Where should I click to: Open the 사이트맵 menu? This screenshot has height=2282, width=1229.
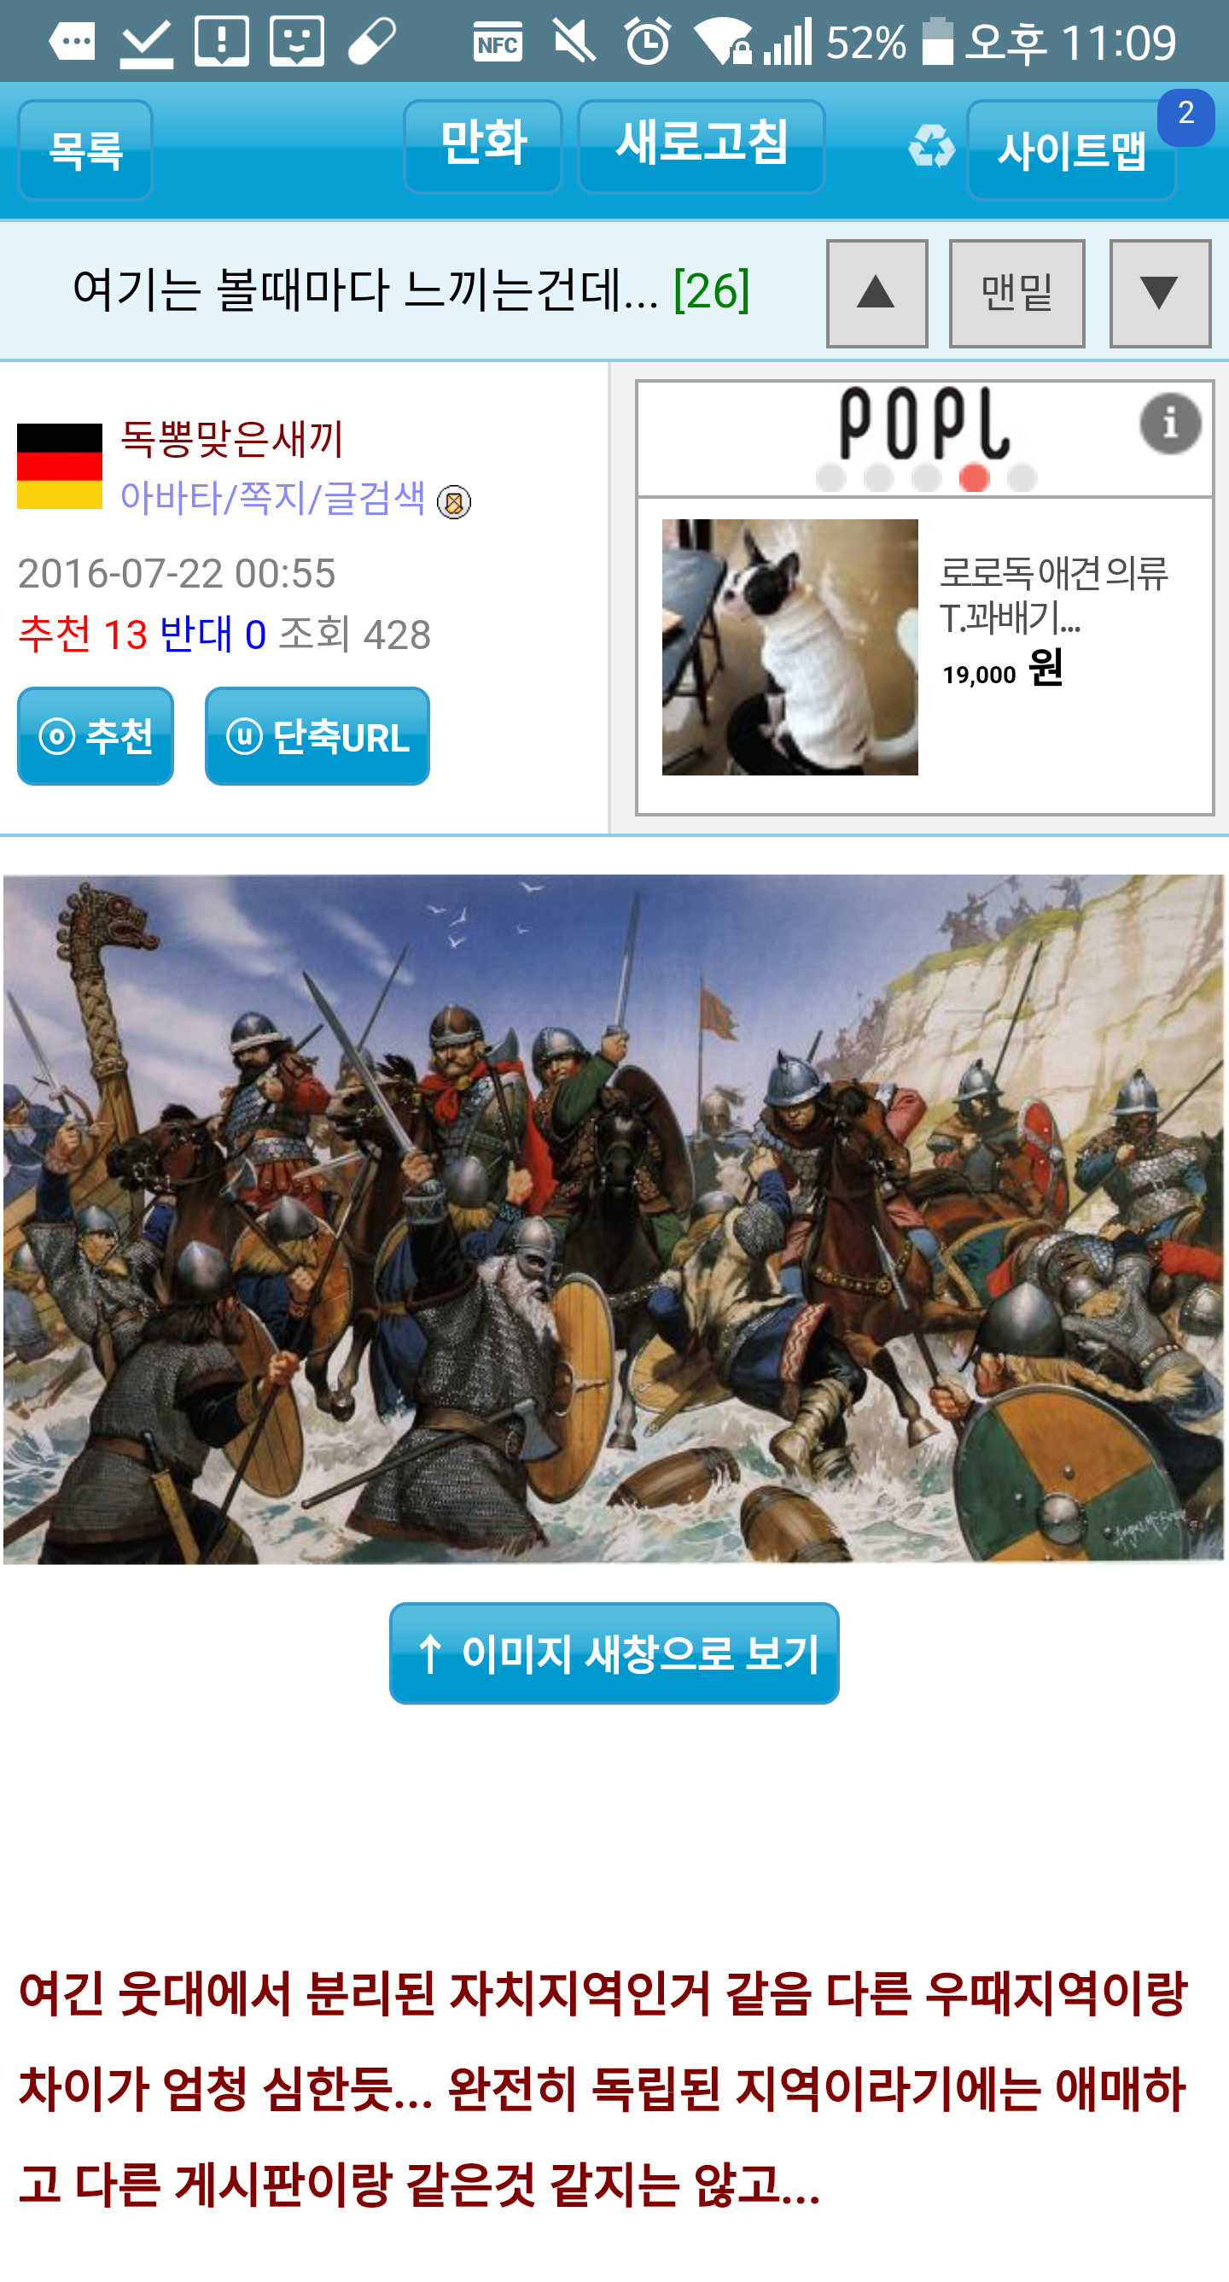(x=1071, y=149)
